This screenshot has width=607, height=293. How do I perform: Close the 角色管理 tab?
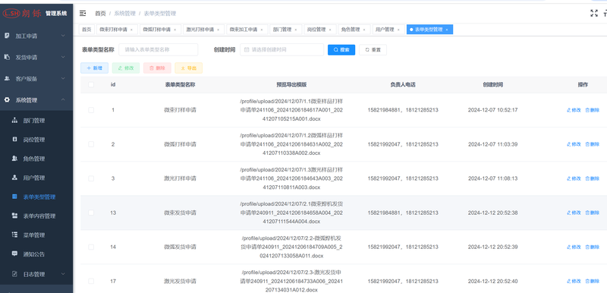coord(364,30)
